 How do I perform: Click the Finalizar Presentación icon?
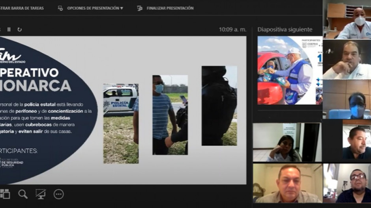tap(140, 8)
